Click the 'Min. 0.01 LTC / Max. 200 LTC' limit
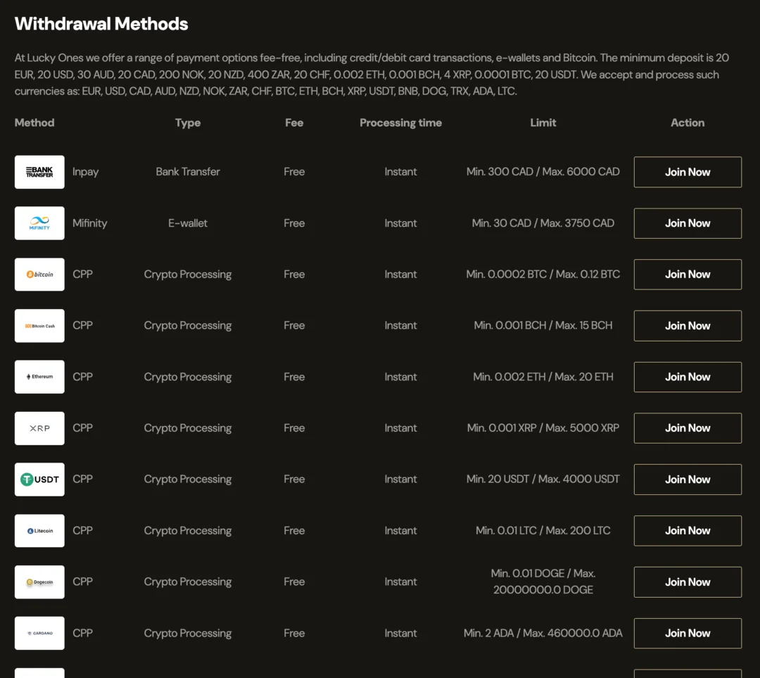 543,531
